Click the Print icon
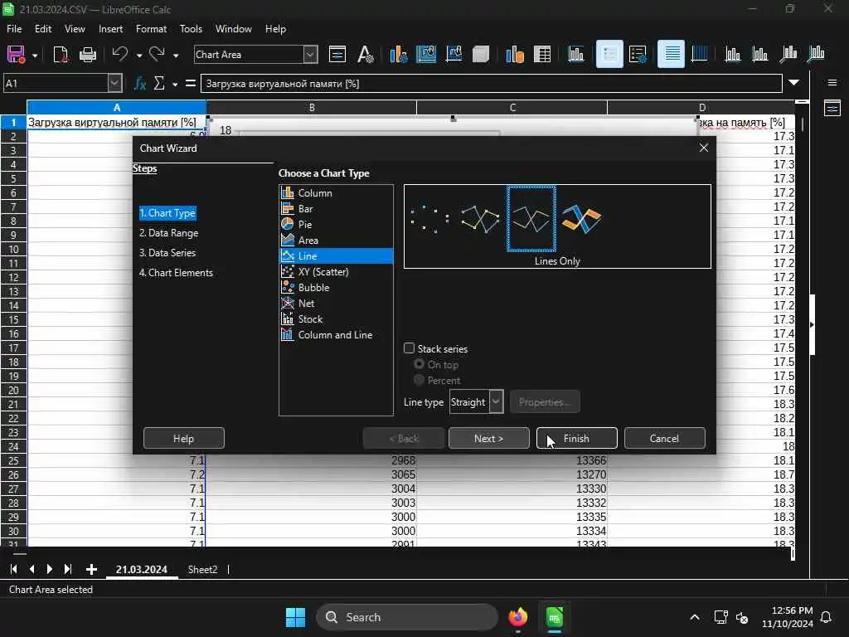 point(87,55)
